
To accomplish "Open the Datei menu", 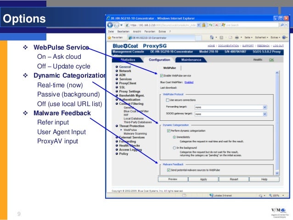I will coord(111,31).
